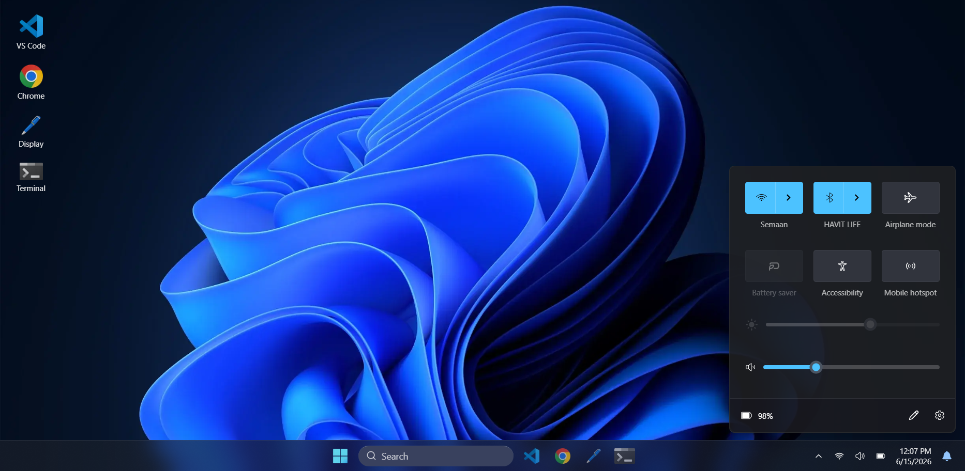Viewport: 965px width, 471px height.
Task: Toggle Wi-Fi off in quick settings
Action: click(x=760, y=198)
